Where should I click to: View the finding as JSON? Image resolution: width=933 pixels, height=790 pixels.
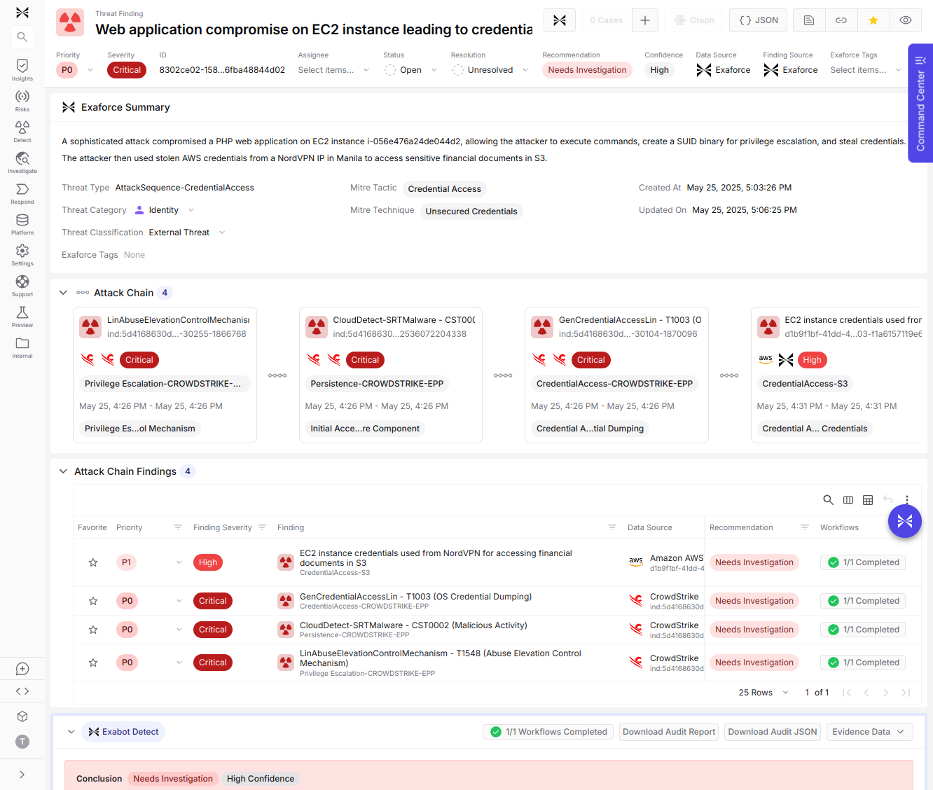pyautogui.click(x=759, y=20)
